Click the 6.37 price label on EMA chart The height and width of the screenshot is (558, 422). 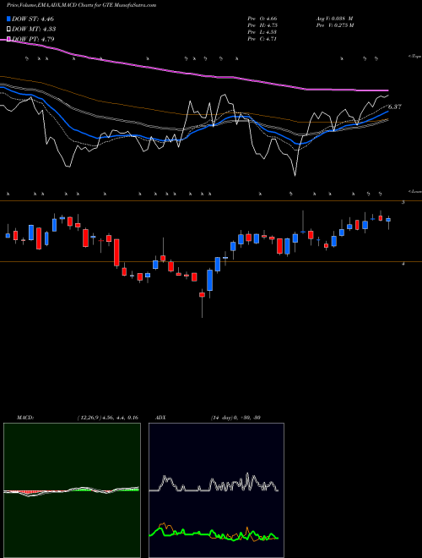[395, 107]
